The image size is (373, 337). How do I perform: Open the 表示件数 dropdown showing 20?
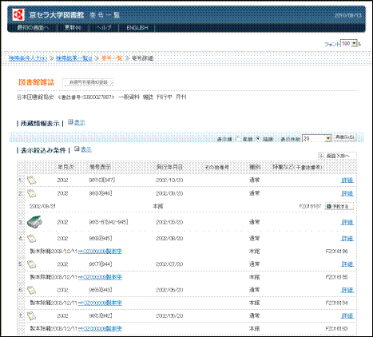(316, 138)
